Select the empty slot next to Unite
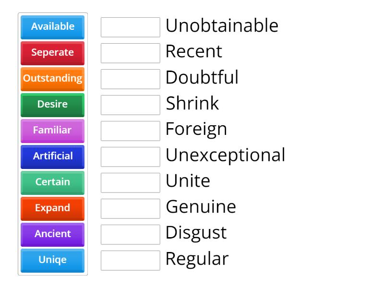Image resolution: width=384 pixels, height=288 pixels. 130,183
